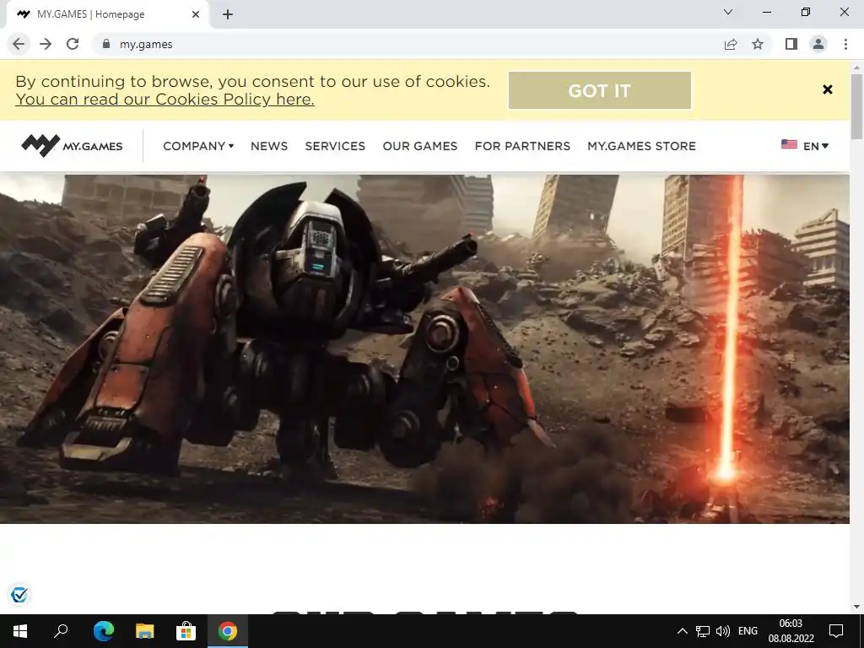Go forward to next page in Chrome
864x648 pixels.
[46, 44]
